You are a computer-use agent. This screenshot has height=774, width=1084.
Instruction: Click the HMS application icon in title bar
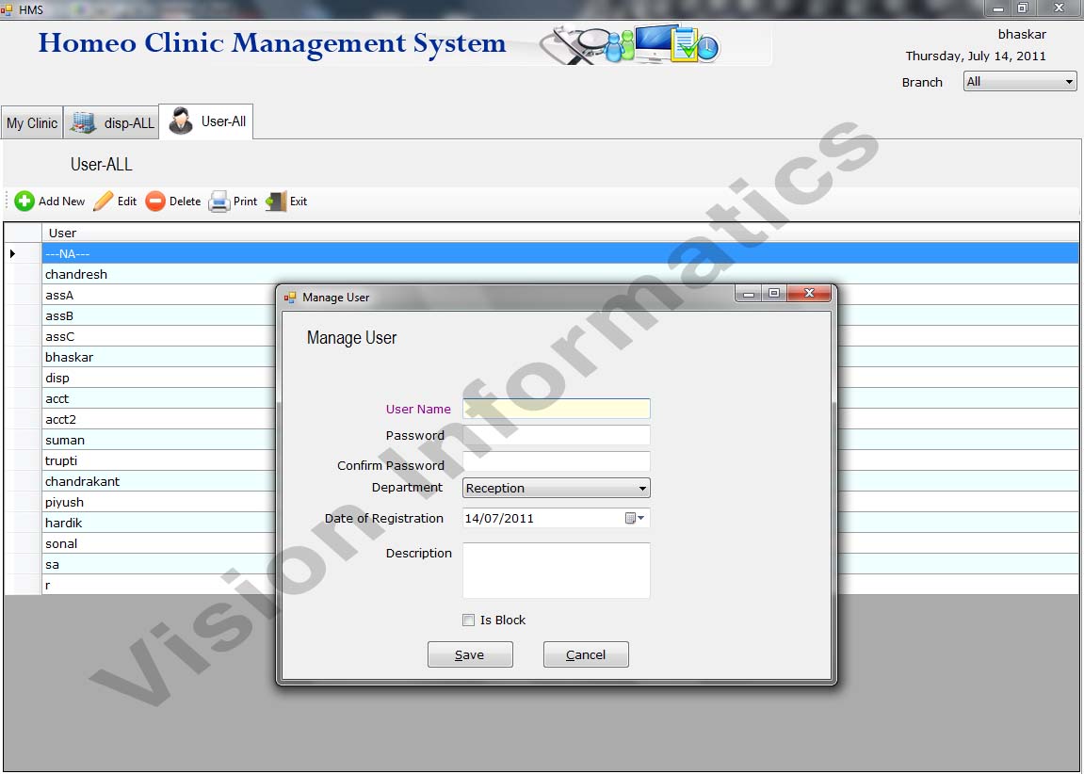click(x=7, y=9)
